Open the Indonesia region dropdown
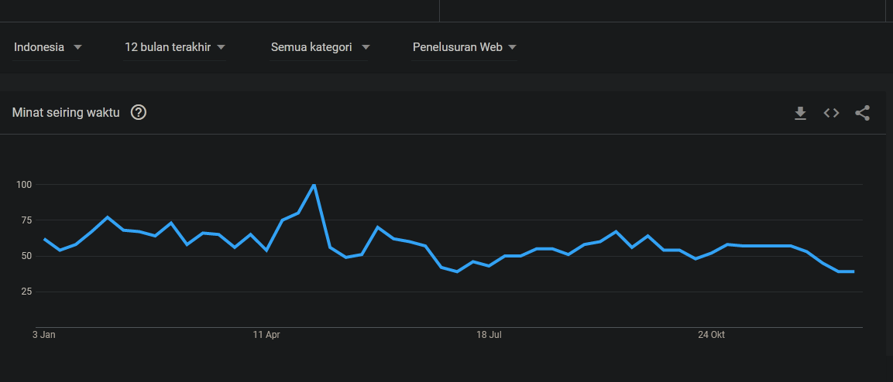Image resolution: width=893 pixels, height=382 pixels. coord(47,47)
